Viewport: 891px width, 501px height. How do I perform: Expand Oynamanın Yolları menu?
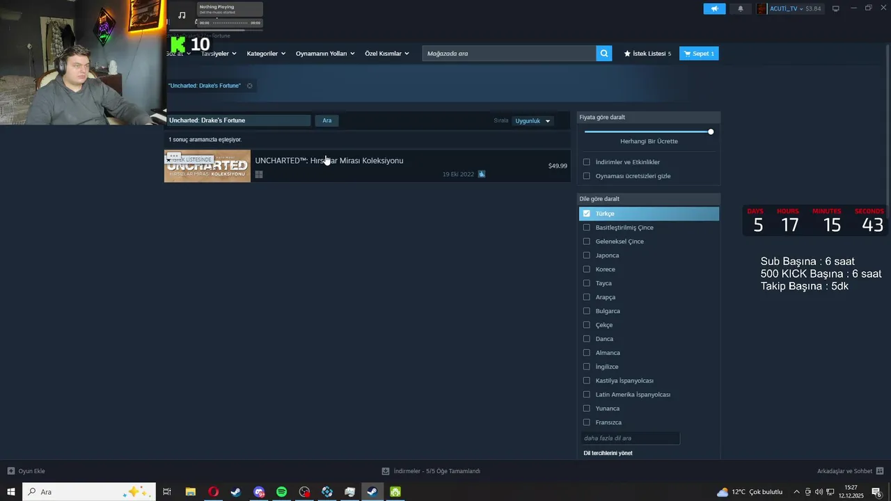325,54
